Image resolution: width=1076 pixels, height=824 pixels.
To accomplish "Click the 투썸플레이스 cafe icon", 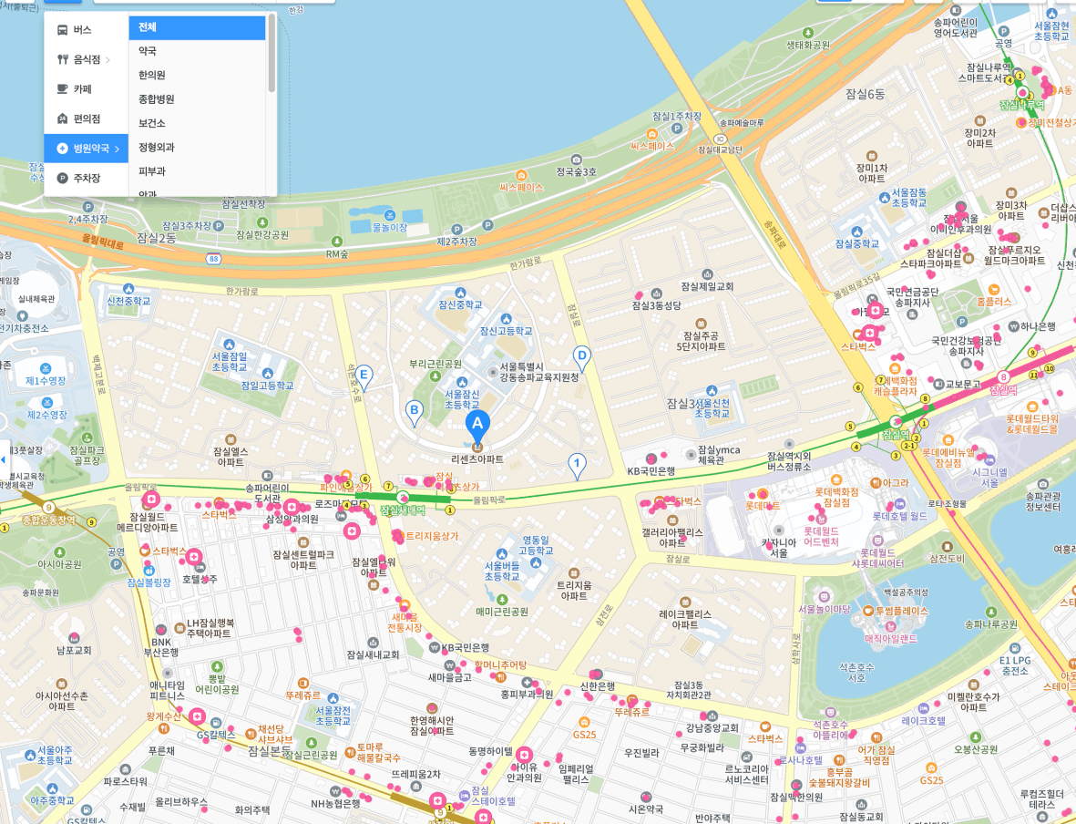I will click(868, 611).
